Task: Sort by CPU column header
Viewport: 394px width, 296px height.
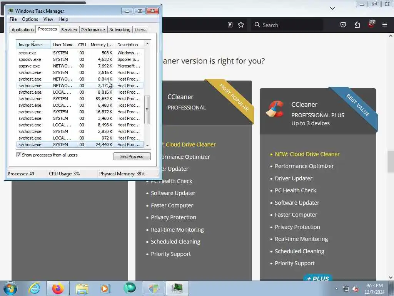Action: (82, 45)
